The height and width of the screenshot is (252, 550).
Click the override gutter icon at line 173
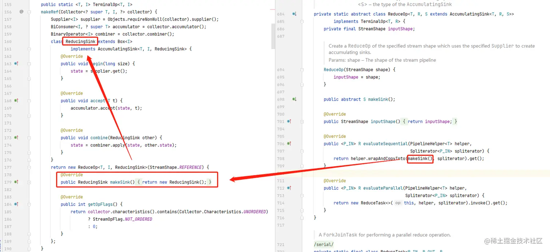point(16,138)
